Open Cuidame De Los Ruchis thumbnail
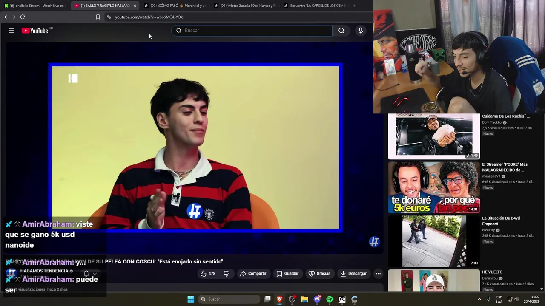 pyautogui.click(x=433, y=136)
